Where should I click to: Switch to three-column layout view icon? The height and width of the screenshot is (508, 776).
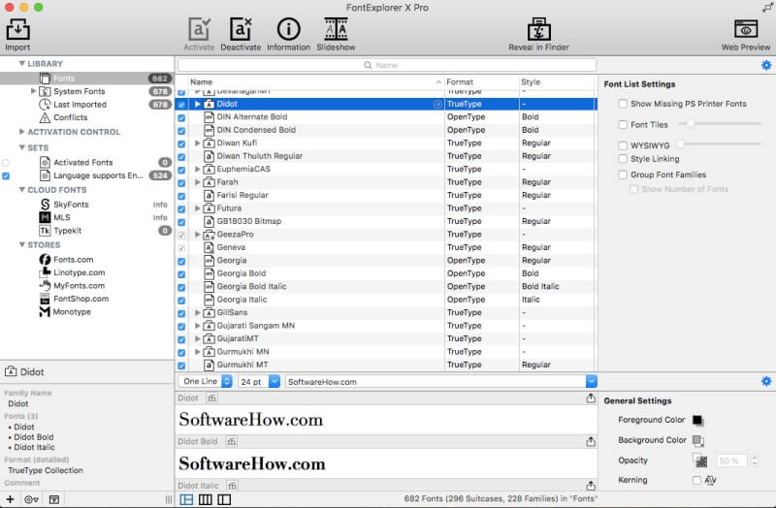(x=206, y=499)
